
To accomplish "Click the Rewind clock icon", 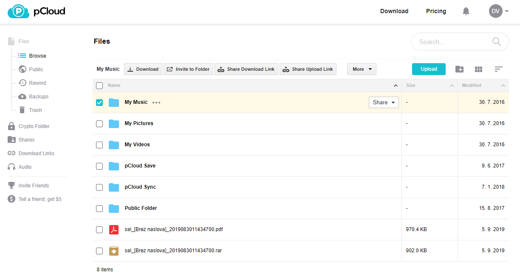I will [22, 83].
